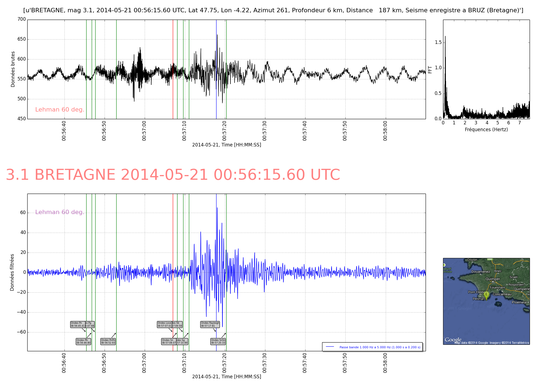Image resolution: width=546 pixels, height=390 pixels.
Task: Click the Ondes PnPn annotation box
Action: click(x=108, y=341)
